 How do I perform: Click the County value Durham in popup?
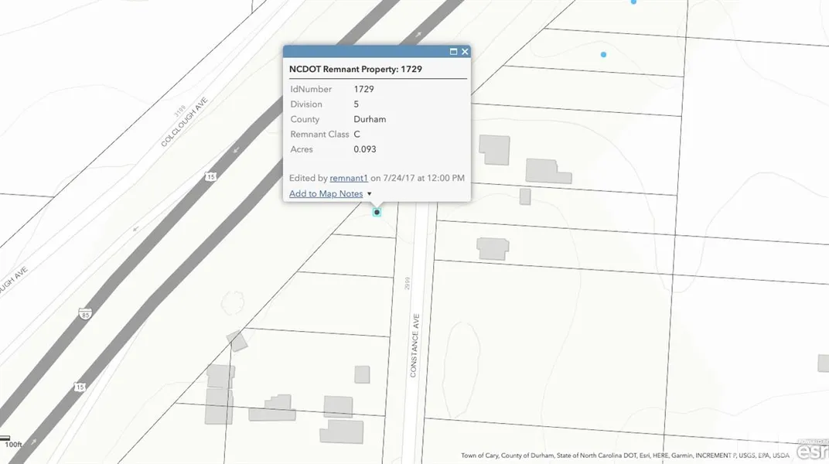(370, 119)
